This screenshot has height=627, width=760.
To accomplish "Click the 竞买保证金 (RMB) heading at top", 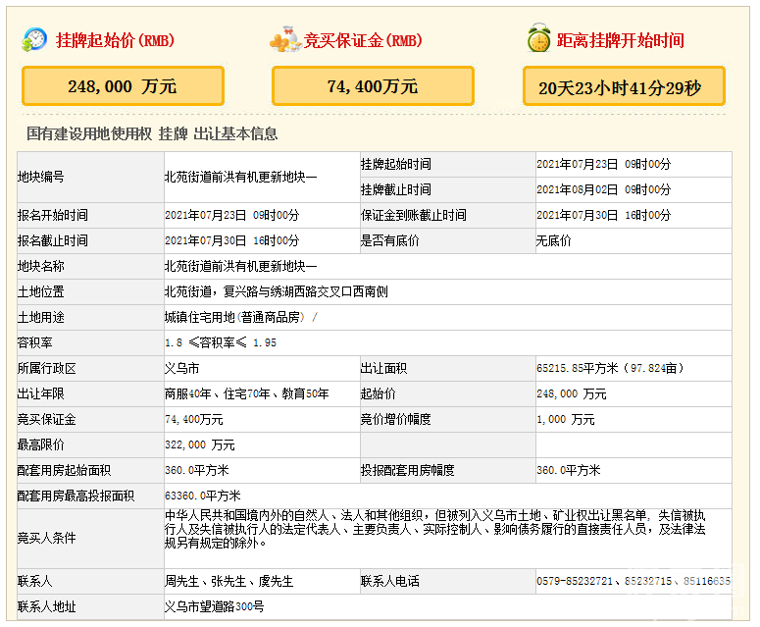I will click(x=363, y=41).
